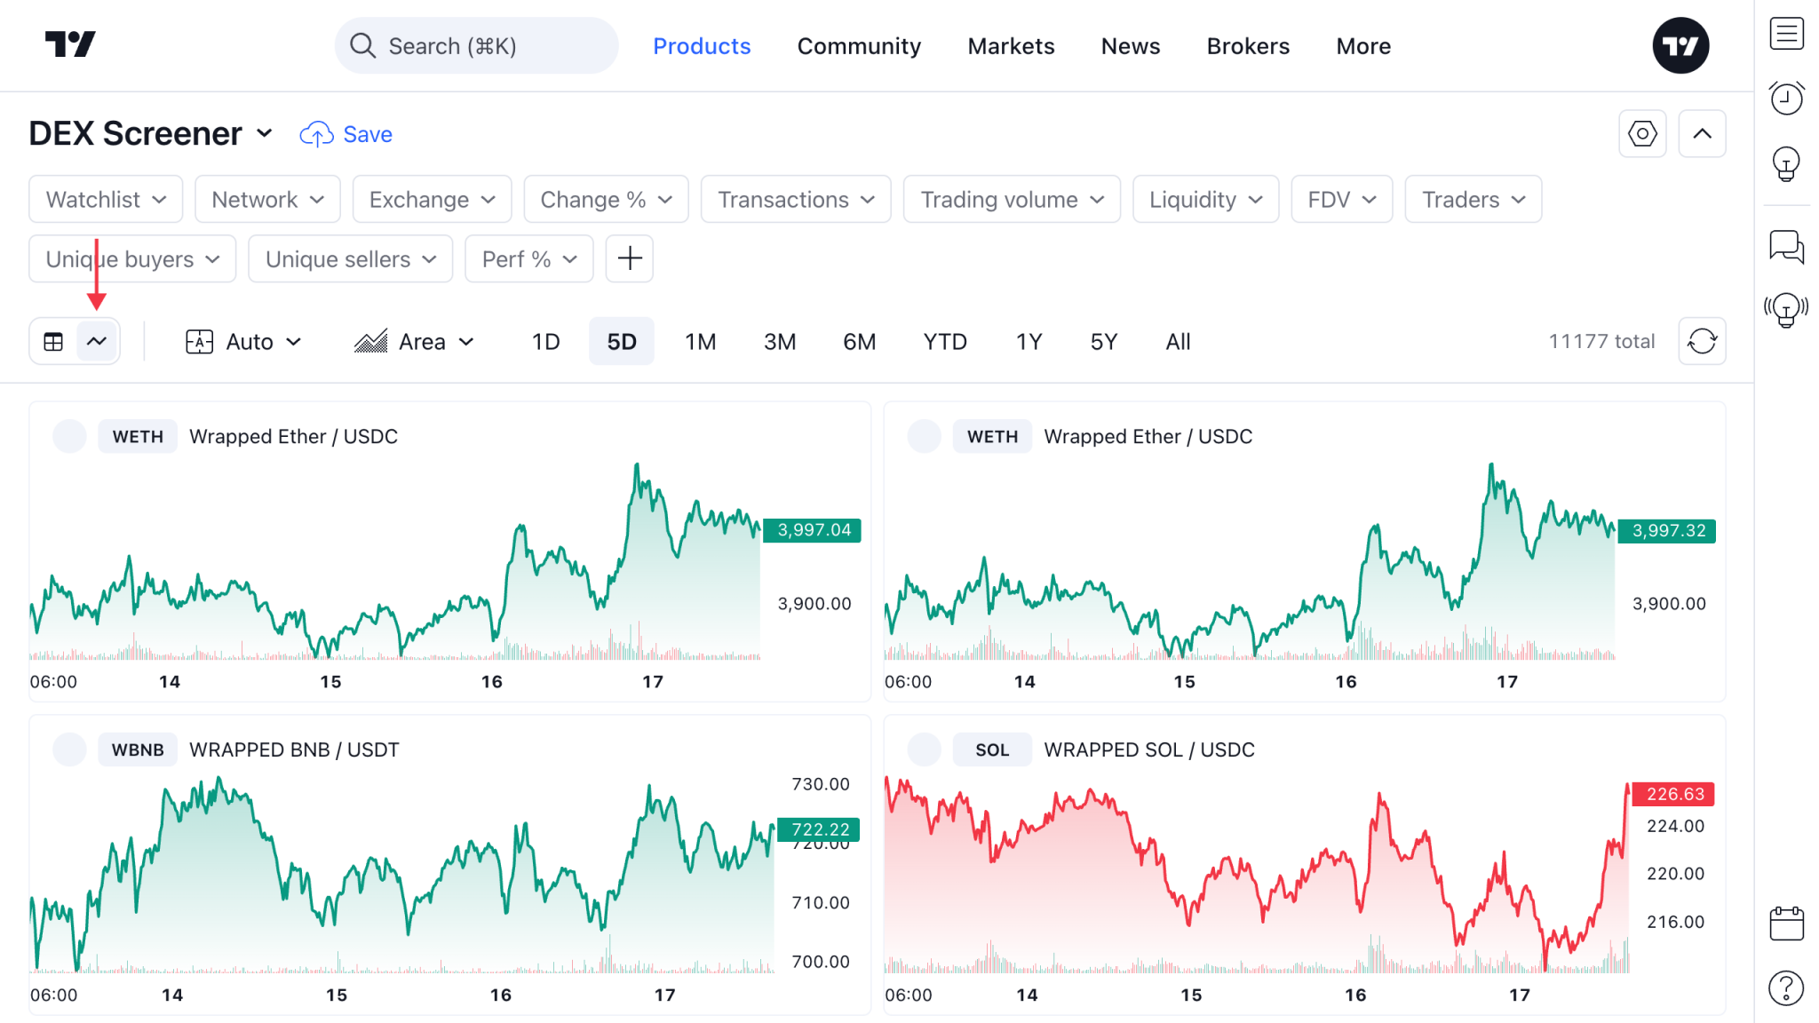Screen dimensions: 1819x1023
Task: Open the FDV filter dropdown
Action: pos(1341,199)
